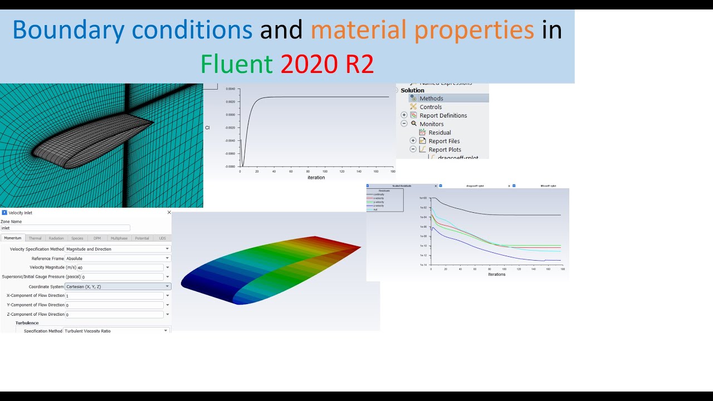713x401 pixels.
Task: Click the Solution heading in tree
Action: pyautogui.click(x=412, y=90)
